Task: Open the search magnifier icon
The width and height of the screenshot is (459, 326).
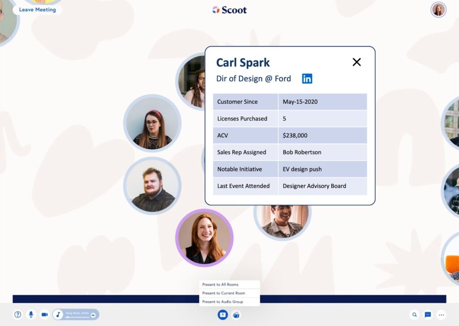Action: pyautogui.click(x=415, y=315)
